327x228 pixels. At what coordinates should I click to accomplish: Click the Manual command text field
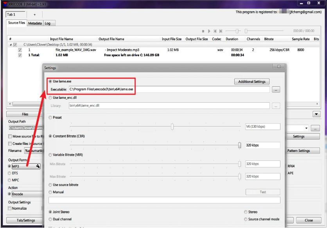point(164,200)
